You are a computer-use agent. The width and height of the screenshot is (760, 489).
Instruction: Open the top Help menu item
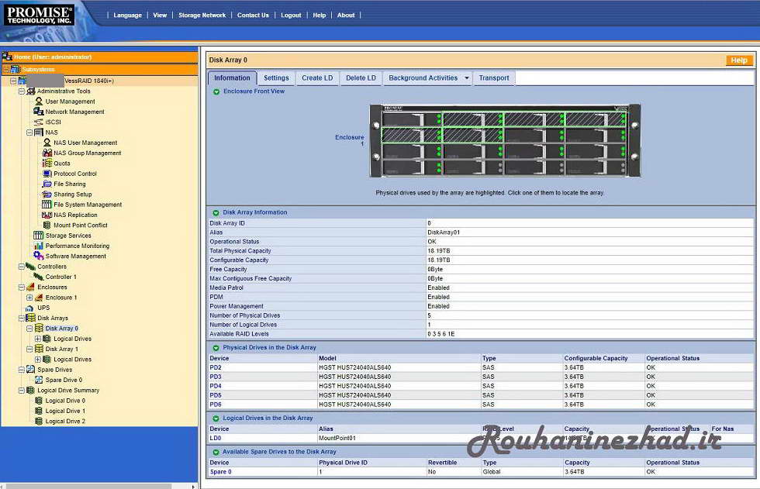[320, 15]
